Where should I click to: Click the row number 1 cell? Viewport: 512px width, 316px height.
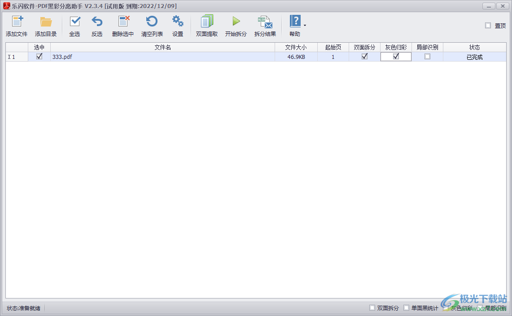tap(17, 57)
